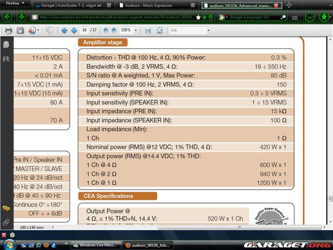Open Windows Live Messenger from taskbar
The height and width of the screenshot is (250, 333).
pos(94,245)
